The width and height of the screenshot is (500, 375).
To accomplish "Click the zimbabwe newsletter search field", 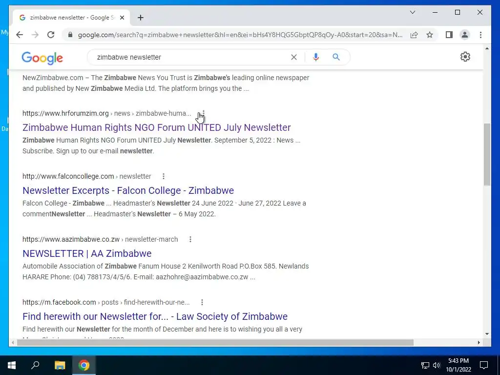I will pos(191,57).
